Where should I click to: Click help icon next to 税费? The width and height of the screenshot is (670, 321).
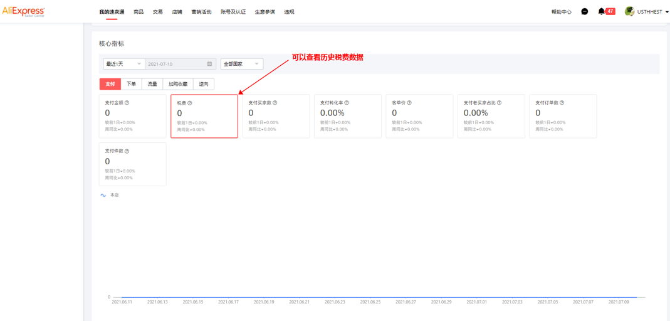tap(190, 103)
